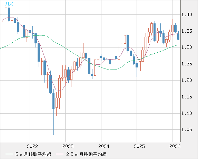
Task: Click the 1.10 price axis label
Action: pos(187,113)
